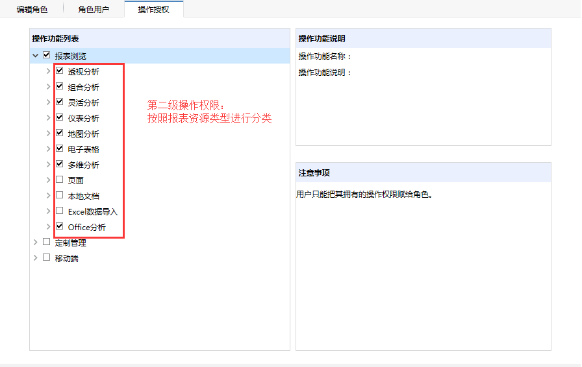Image resolution: width=582 pixels, height=367 pixels.
Task: Select the 电子表格 label
Action: tap(84, 149)
